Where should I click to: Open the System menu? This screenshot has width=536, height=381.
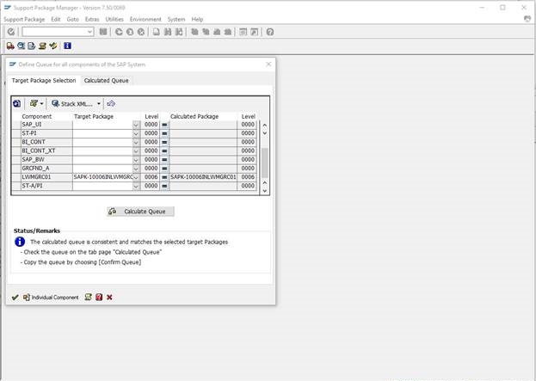[176, 20]
